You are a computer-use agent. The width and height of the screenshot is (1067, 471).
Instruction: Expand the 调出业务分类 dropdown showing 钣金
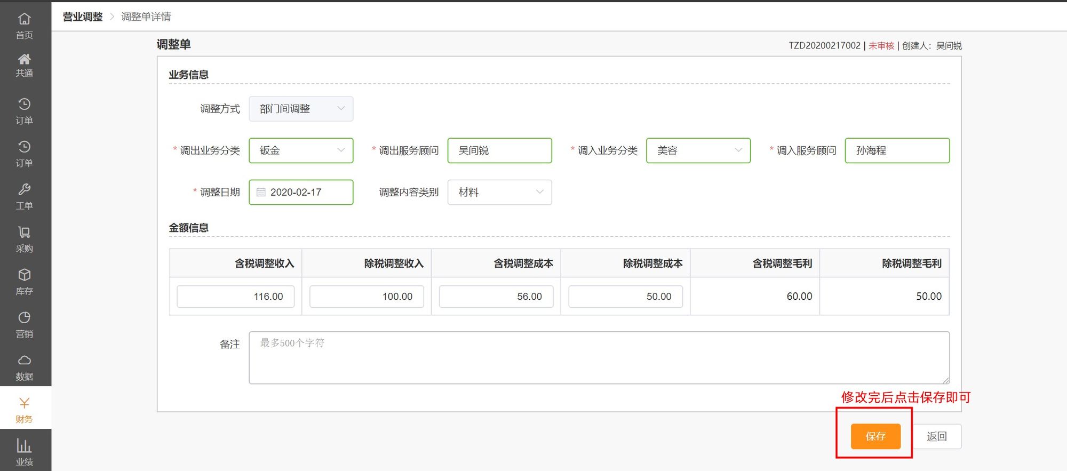[x=301, y=150]
